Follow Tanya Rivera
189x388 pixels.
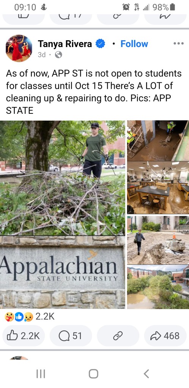pyautogui.click(x=134, y=44)
